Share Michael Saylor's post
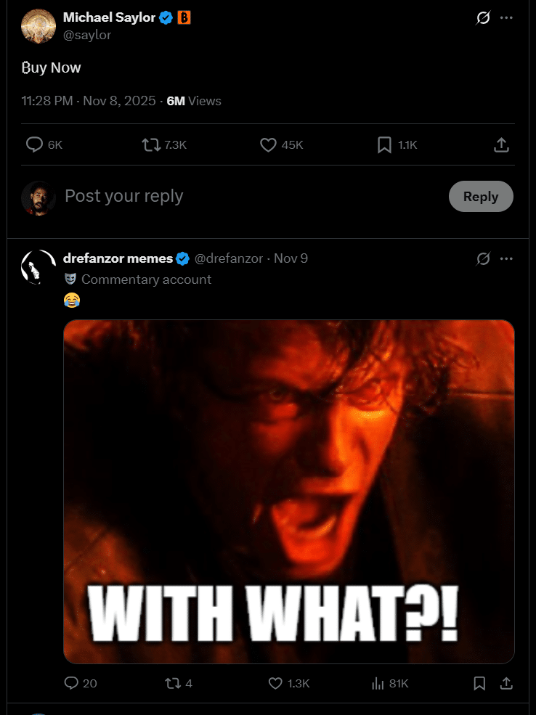 (501, 145)
